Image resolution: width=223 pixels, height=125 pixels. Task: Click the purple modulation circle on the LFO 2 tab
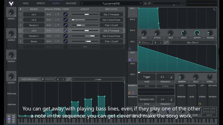pyautogui.click(x=130, y=60)
